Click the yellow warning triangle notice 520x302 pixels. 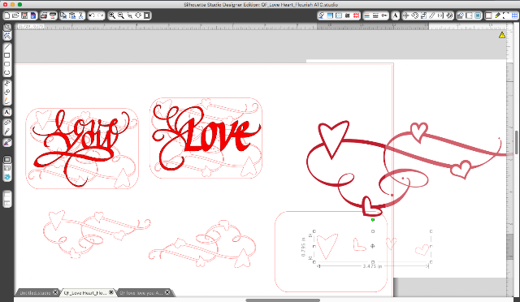click(502, 35)
